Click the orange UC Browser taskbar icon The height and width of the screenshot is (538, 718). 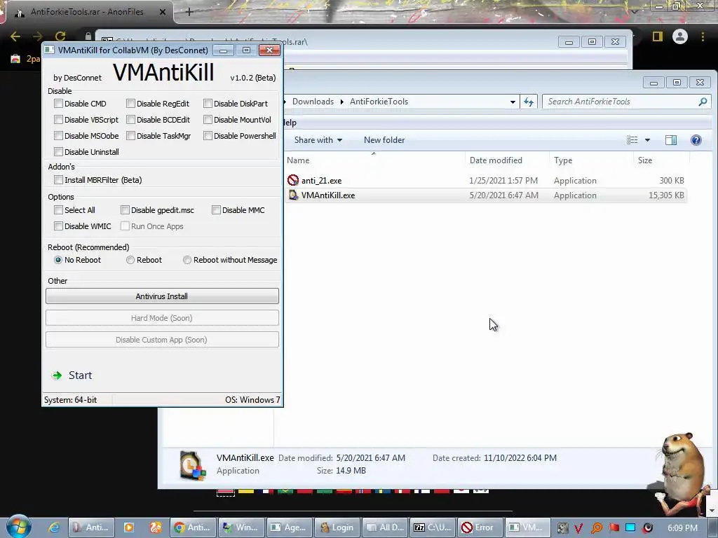point(155,527)
